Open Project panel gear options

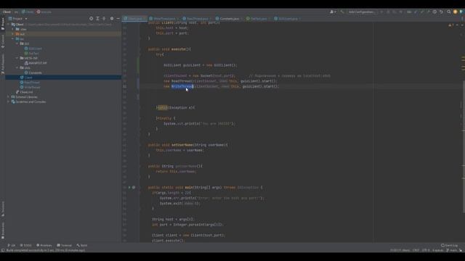(112, 18)
